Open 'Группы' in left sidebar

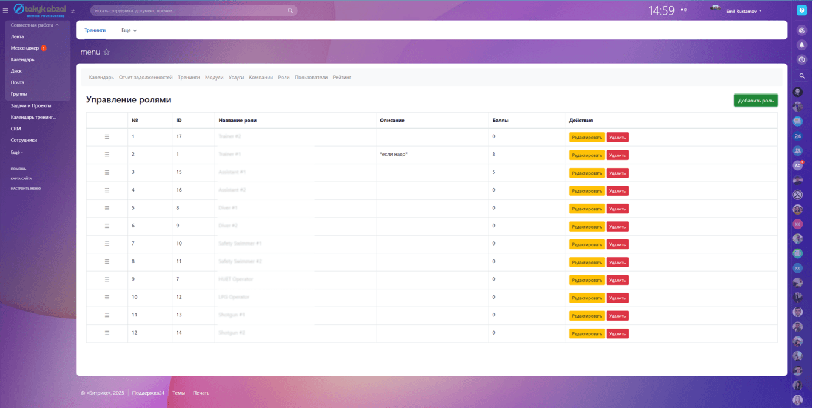[x=19, y=94]
